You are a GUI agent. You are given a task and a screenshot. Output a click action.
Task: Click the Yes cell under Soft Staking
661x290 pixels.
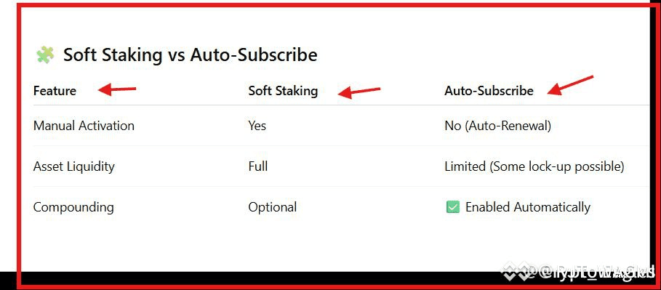(x=257, y=126)
